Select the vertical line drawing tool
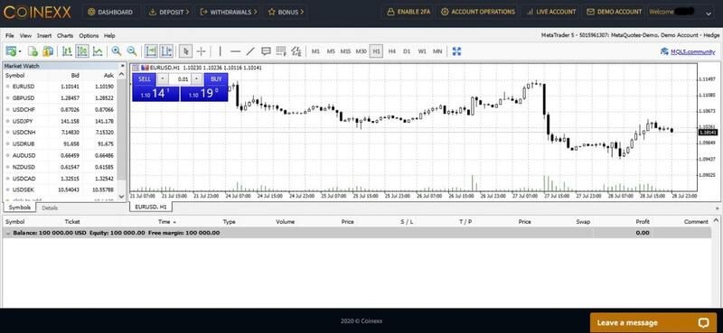The image size is (723, 333). tap(221, 51)
